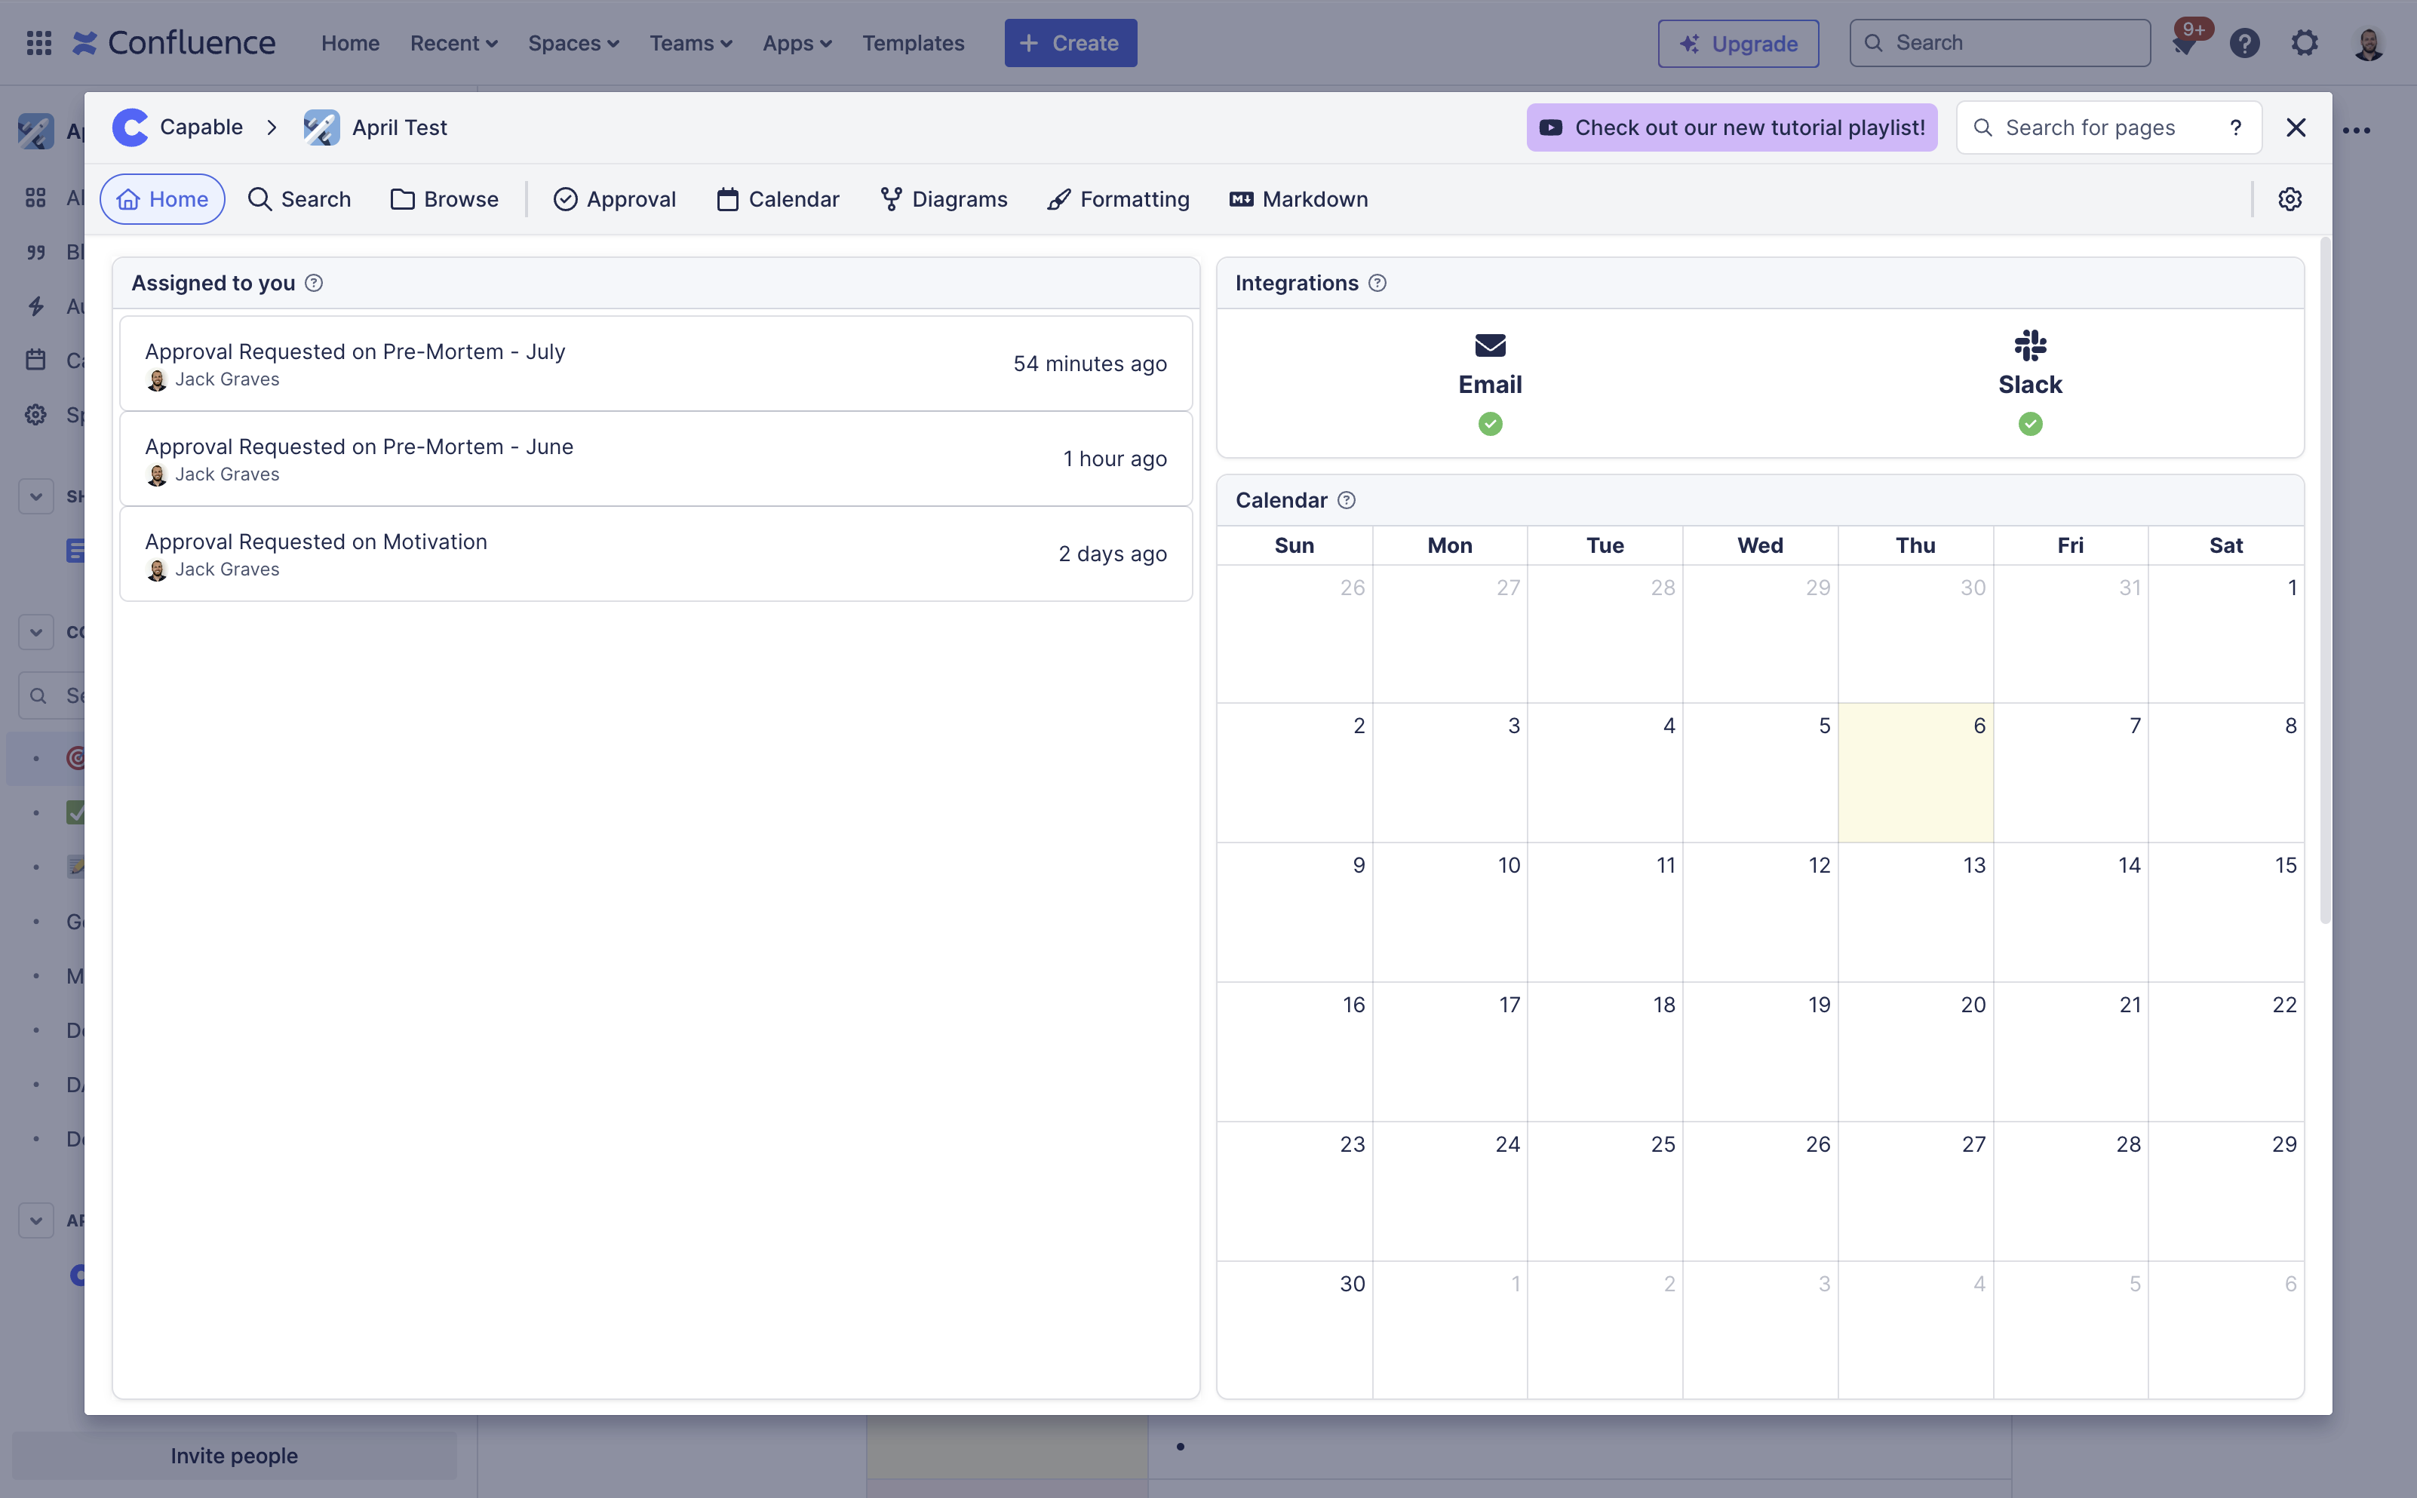
Task: Click the tutorial playlist banner button
Action: click(1731, 127)
